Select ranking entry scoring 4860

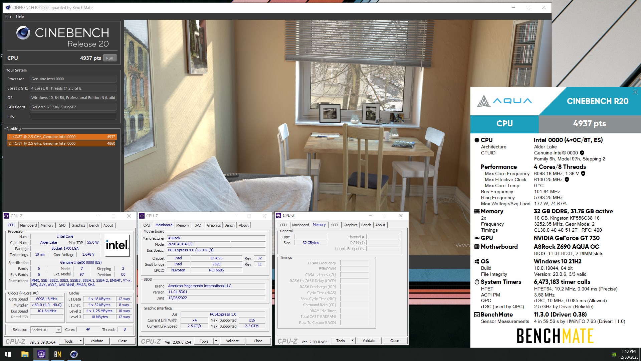pyautogui.click(x=62, y=143)
